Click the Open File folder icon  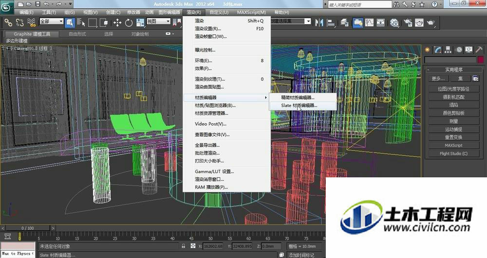(29, 4)
